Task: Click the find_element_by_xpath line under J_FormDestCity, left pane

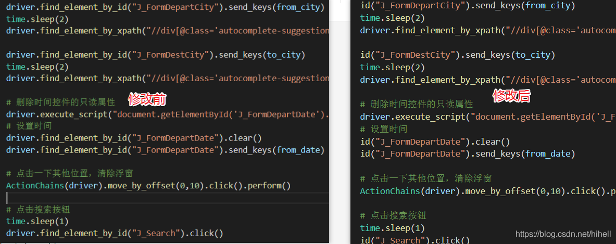Action: pyautogui.click(x=167, y=78)
